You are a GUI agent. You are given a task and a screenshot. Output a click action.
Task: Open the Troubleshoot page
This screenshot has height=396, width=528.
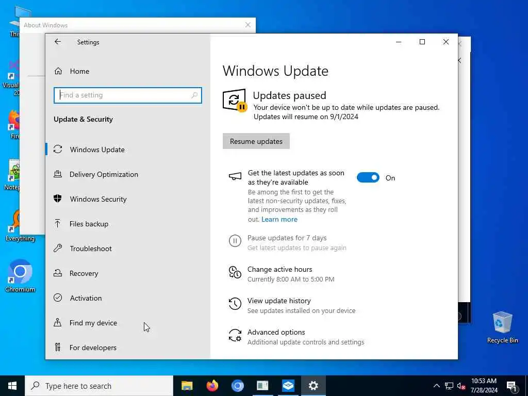coord(128,249)
